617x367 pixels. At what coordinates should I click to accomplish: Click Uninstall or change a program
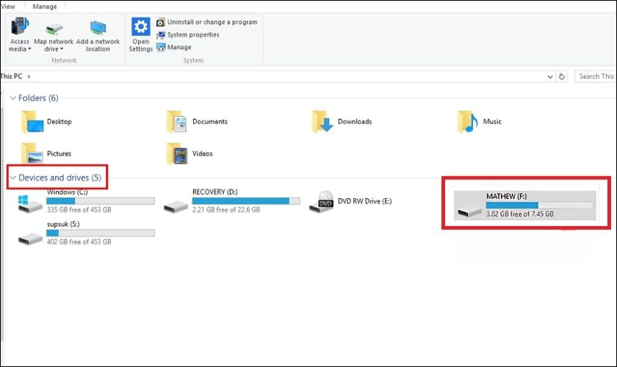coord(206,22)
